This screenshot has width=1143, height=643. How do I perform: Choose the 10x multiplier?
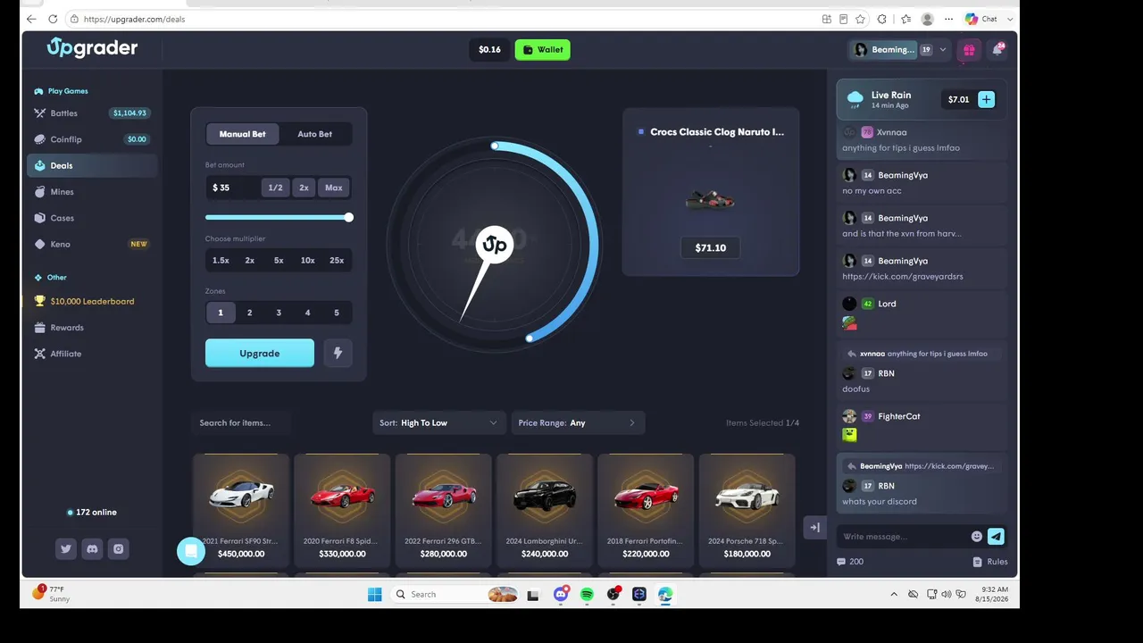308,260
